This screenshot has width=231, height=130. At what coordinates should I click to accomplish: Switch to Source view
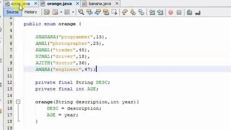pos(13,12)
